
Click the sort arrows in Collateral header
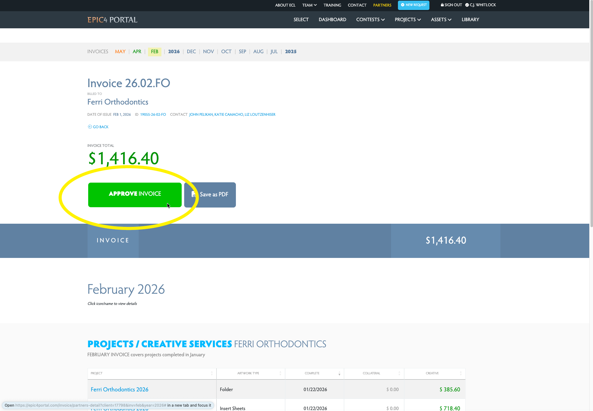pyautogui.click(x=399, y=373)
